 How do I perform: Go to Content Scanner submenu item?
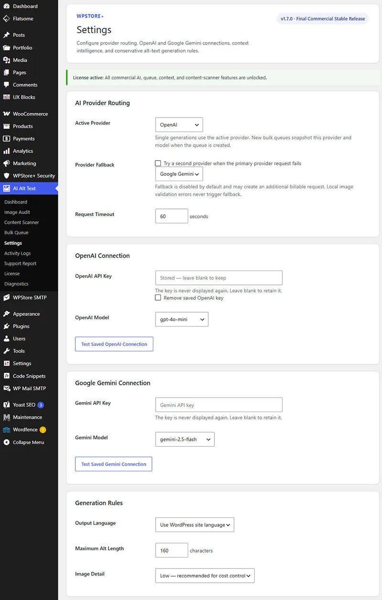point(21,222)
